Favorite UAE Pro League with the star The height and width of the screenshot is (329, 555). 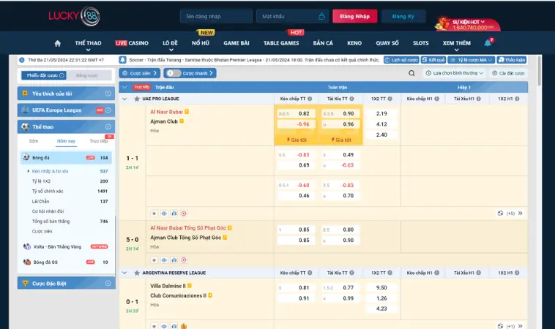click(137, 99)
